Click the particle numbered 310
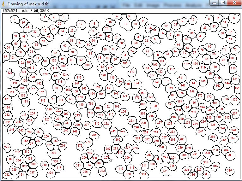This screenshot has width=242, height=181. click(x=44, y=165)
